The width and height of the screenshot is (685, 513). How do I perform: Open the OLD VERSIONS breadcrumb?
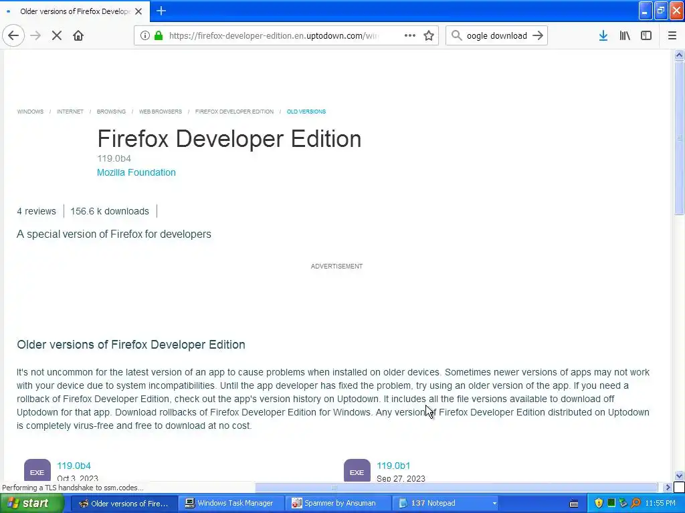point(306,112)
